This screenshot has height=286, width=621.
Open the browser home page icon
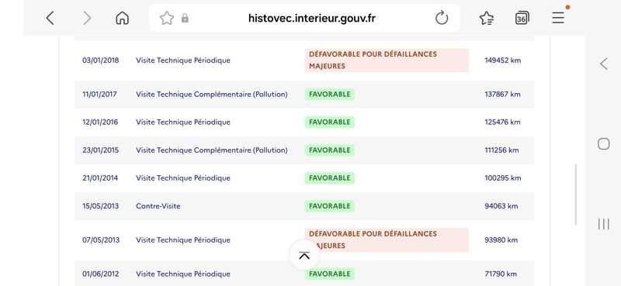pyautogui.click(x=123, y=18)
